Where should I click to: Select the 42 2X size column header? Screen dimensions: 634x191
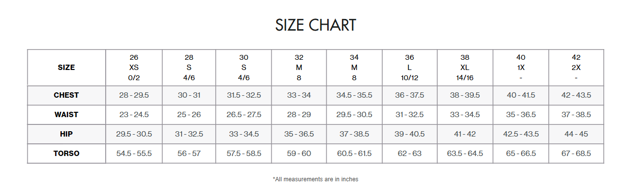point(576,68)
